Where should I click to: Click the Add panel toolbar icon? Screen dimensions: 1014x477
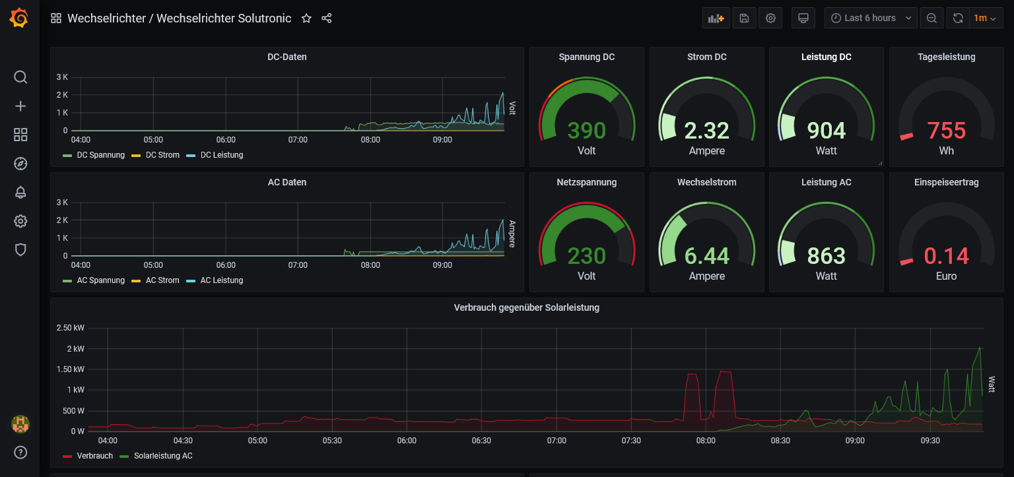716,18
